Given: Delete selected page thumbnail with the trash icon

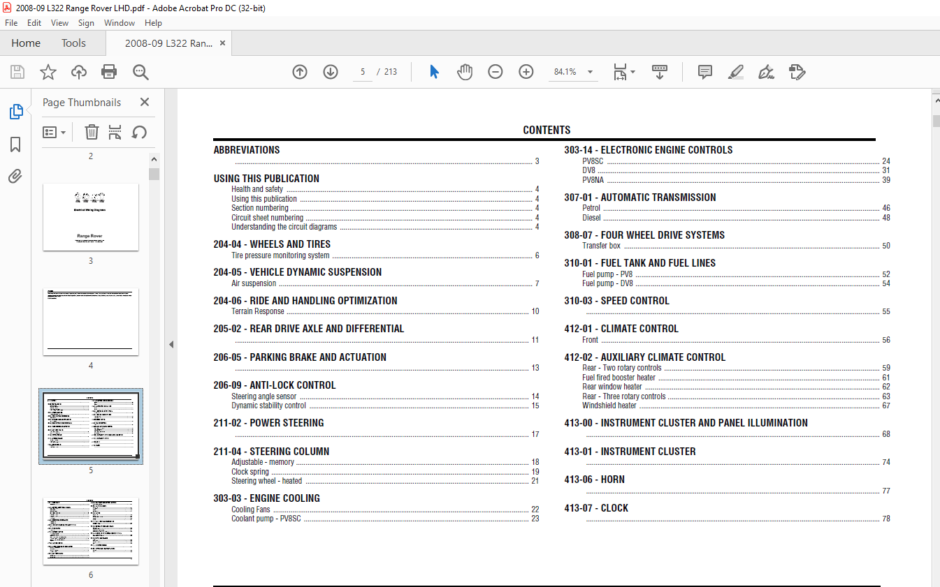Looking at the screenshot, I should pos(92,132).
